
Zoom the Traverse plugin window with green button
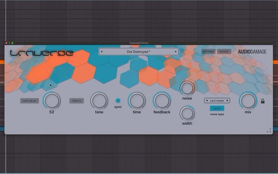point(12,43)
